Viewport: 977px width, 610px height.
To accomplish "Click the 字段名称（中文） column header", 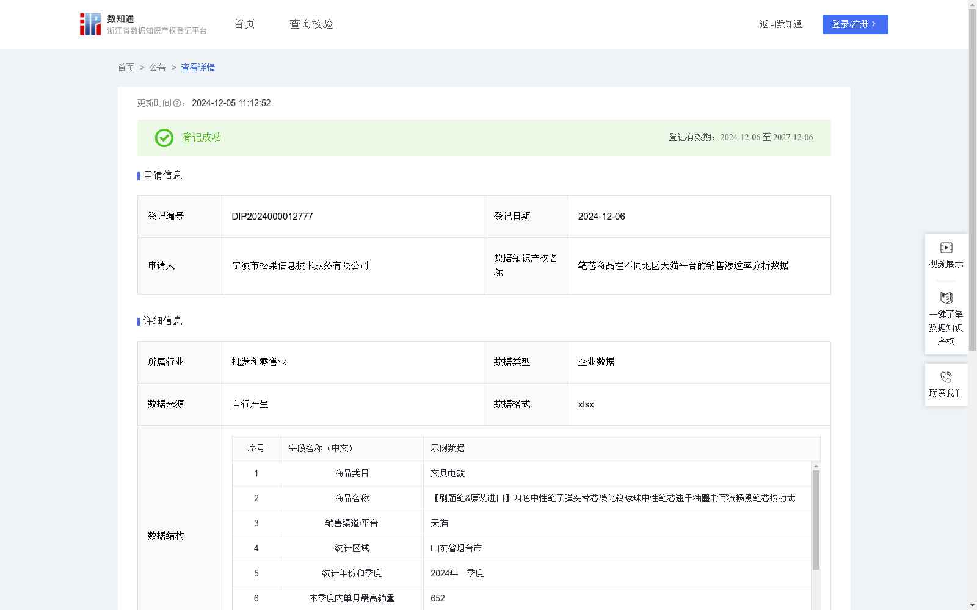I will [352, 448].
